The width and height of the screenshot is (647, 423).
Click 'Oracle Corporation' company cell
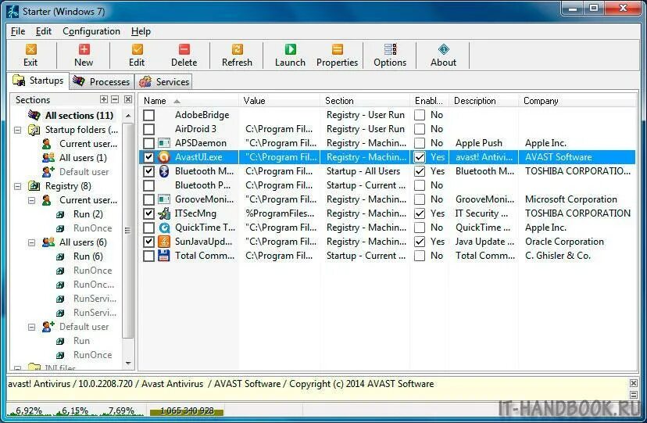pyautogui.click(x=564, y=242)
